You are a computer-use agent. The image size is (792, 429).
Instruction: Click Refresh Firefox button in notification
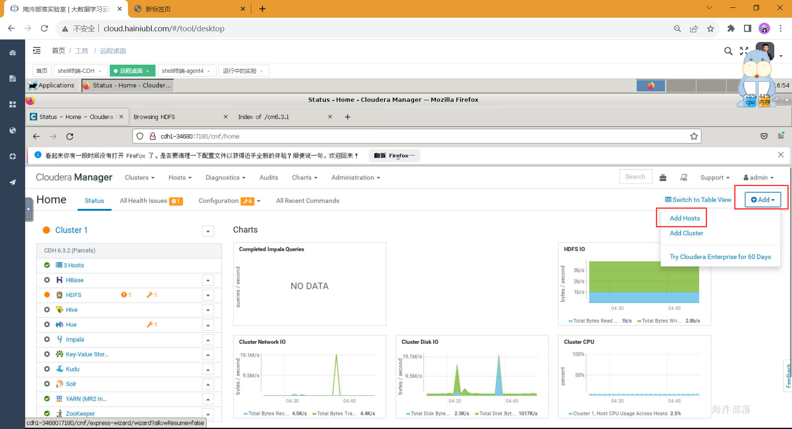394,156
